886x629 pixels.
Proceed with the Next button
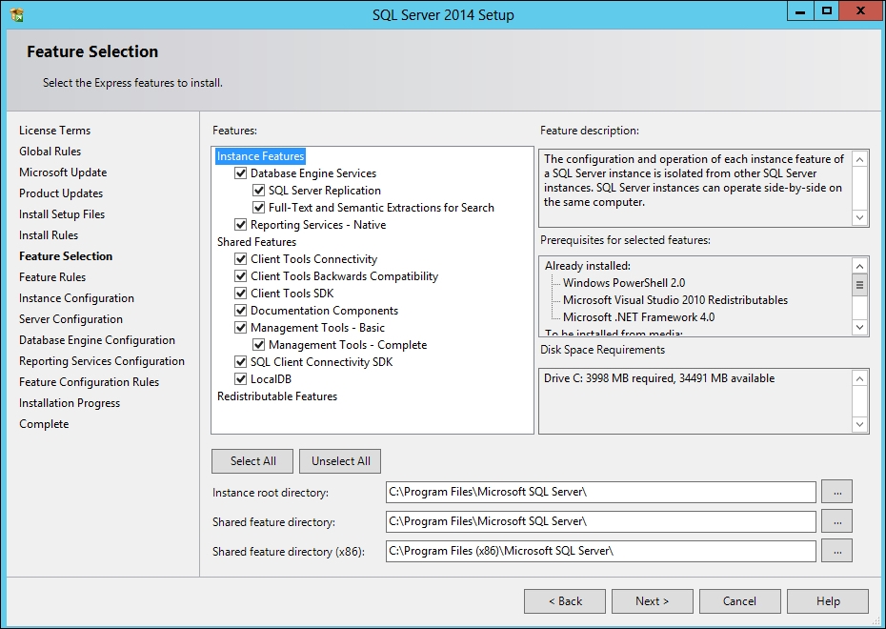[x=652, y=601]
